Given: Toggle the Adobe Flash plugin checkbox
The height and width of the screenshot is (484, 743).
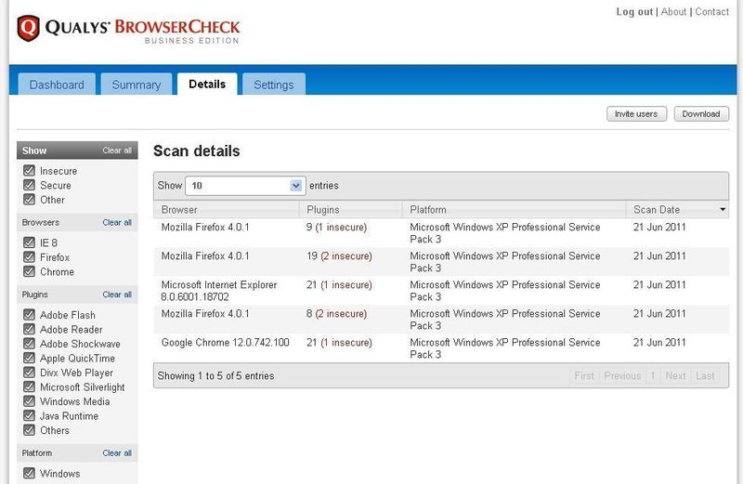Looking at the screenshot, I should tap(29, 314).
